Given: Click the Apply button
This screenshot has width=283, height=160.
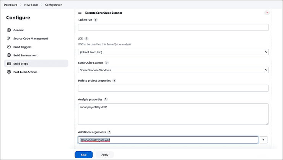Looking at the screenshot, I should click(105, 155).
